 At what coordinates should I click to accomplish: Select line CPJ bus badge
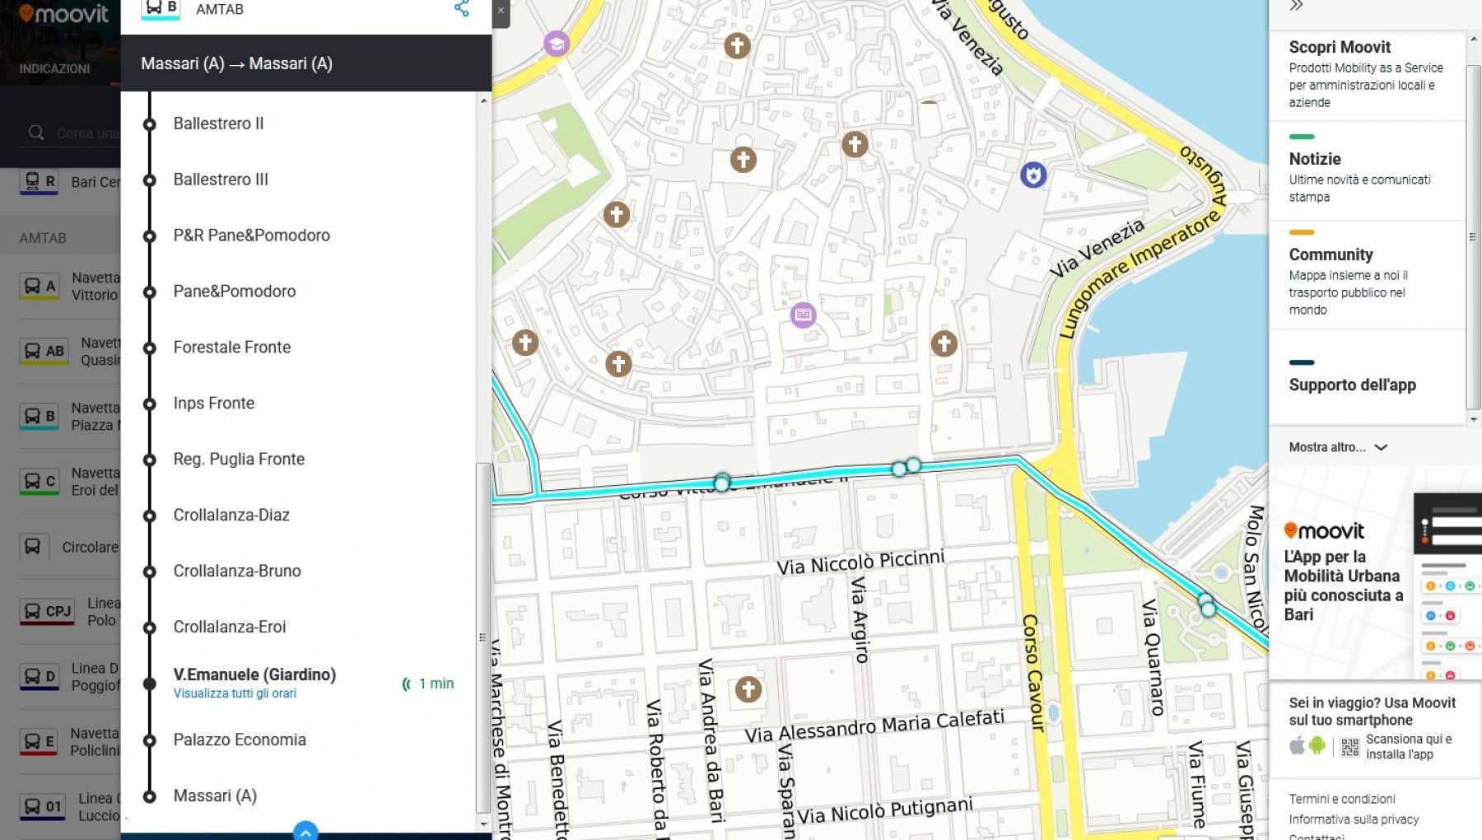click(x=47, y=612)
